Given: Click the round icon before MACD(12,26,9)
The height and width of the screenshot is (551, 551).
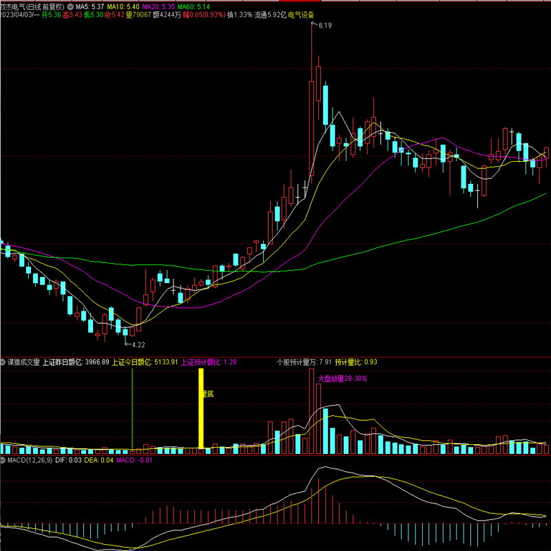Looking at the screenshot, I should click(3, 459).
